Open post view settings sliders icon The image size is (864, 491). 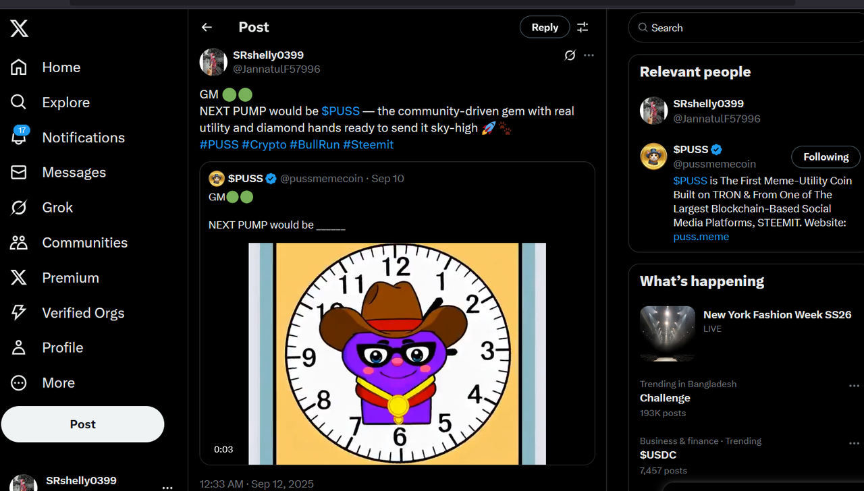(583, 27)
